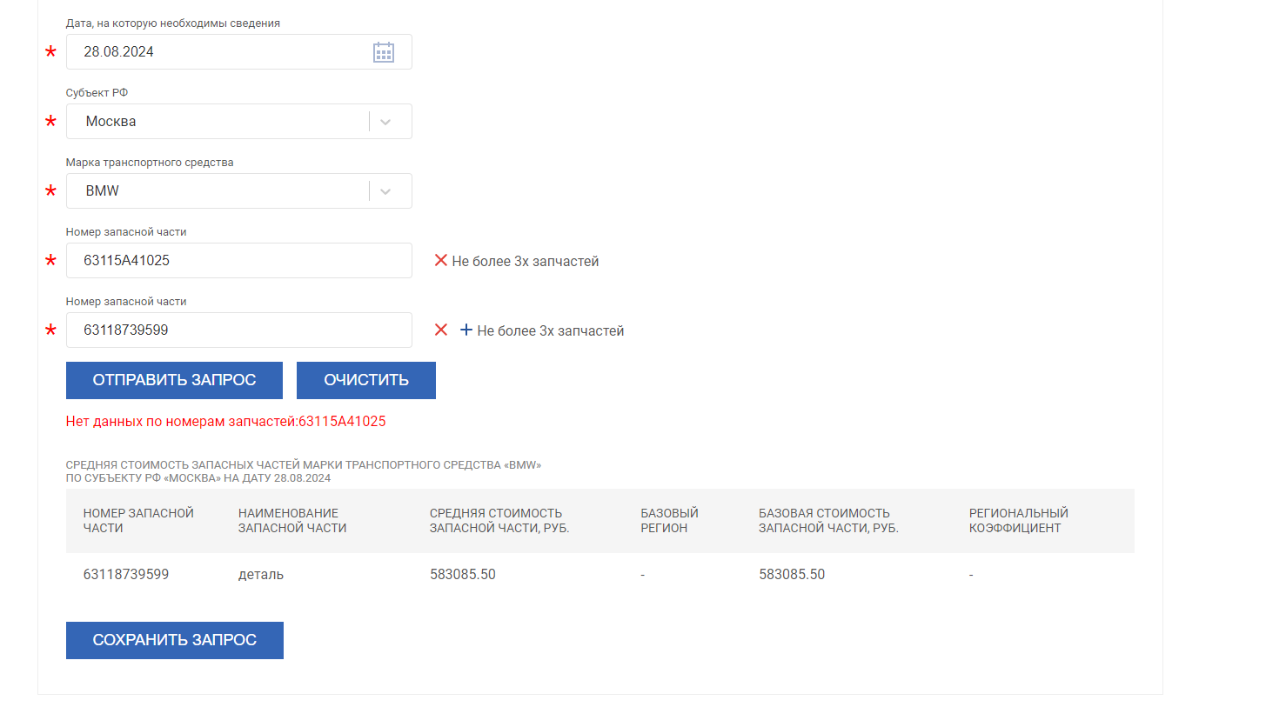Screen dimensions: 1266x707
Task: Remove the part number 63115A41025 with red X
Action: (441, 261)
